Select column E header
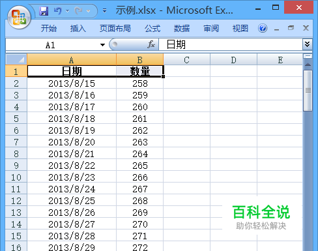This screenshot has width=318, height=251. click(280, 59)
